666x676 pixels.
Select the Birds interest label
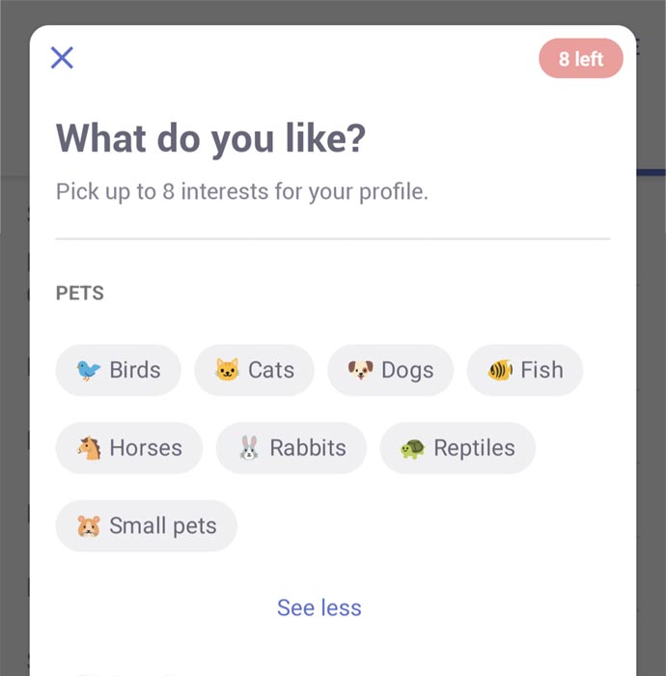(135, 370)
